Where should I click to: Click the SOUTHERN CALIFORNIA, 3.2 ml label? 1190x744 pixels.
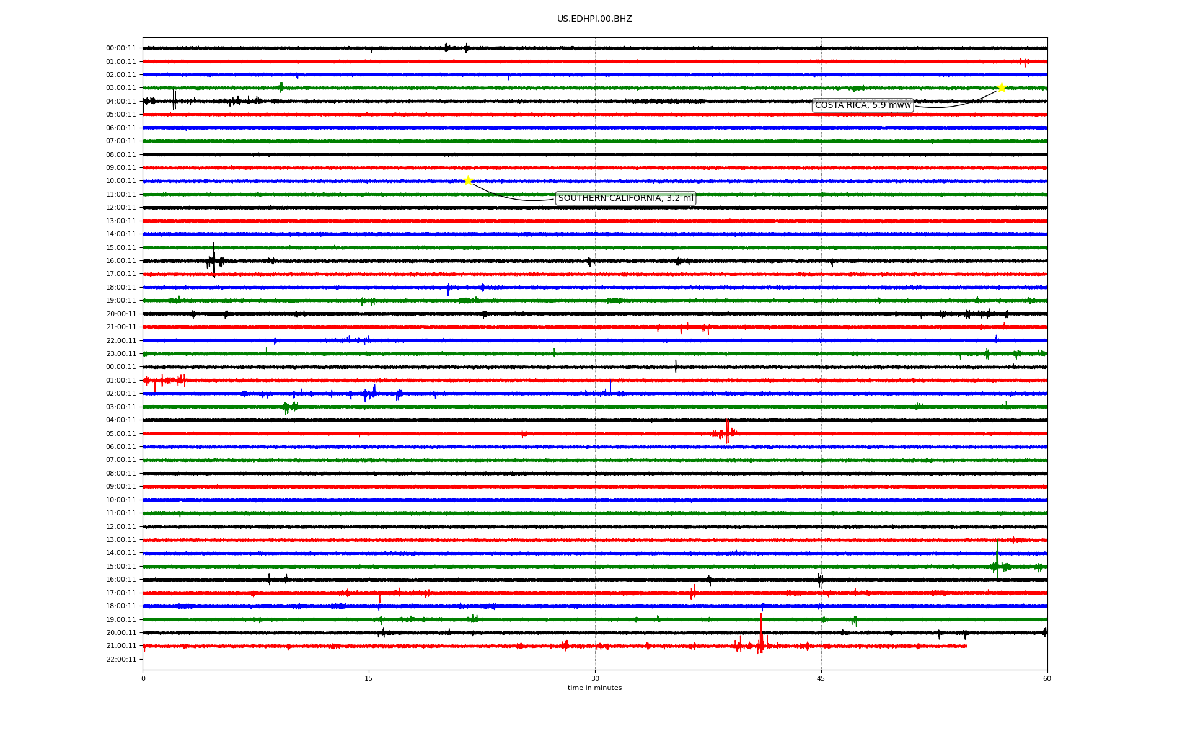coord(625,198)
